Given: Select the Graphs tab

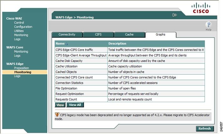Looking at the screenshot, I should click(161, 34).
